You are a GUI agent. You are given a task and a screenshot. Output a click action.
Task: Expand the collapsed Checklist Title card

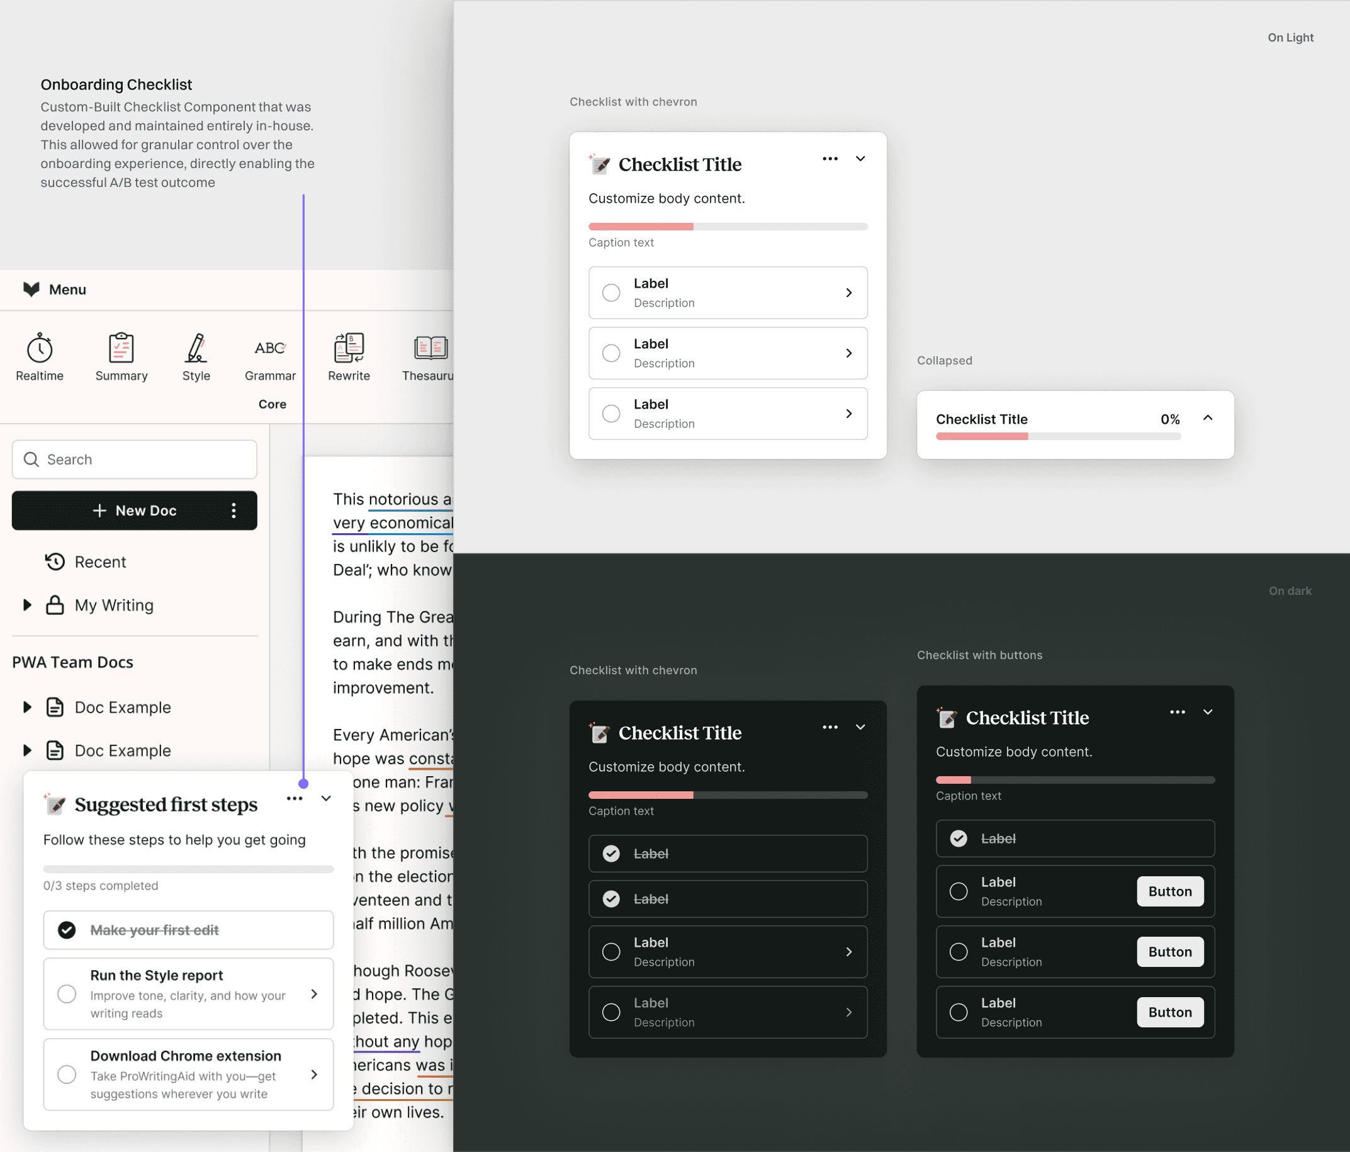[x=1207, y=419]
